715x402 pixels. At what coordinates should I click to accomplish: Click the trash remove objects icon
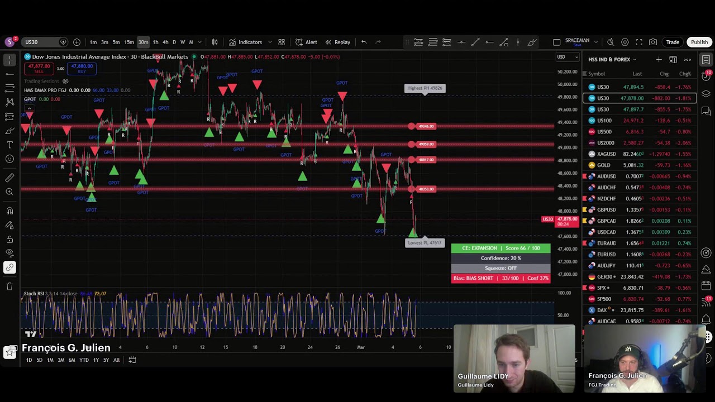(x=9, y=286)
